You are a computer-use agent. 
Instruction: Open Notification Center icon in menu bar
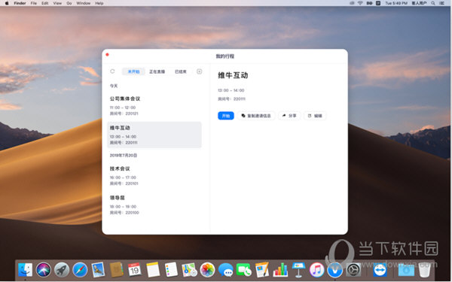tap(442, 3)
